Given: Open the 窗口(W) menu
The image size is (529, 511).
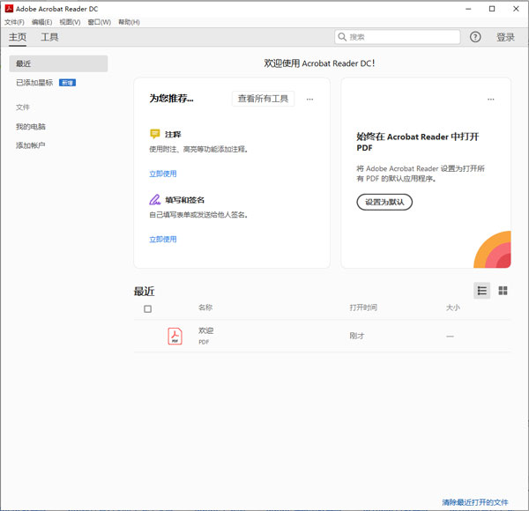Looking at the screenshot, I should pos(99,22).
